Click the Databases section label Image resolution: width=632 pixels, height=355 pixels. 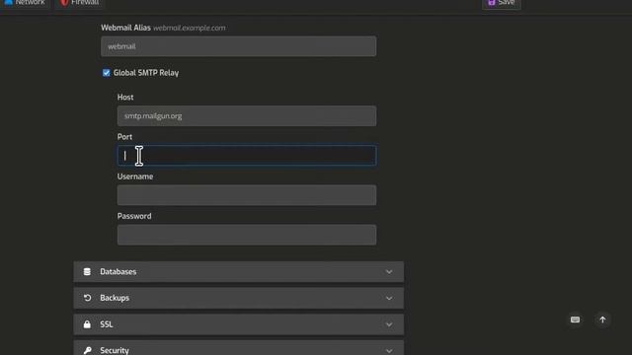118,272
